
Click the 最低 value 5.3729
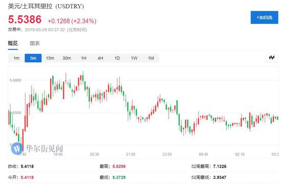click(x=119, y=177)
